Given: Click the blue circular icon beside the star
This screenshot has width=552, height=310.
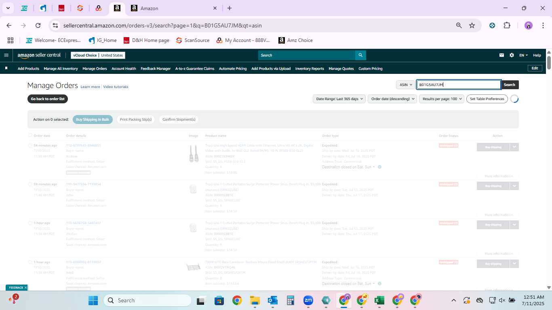Looking at the screenshot, I should pyautogui.click(x=492, y=25).
